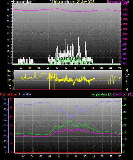Click the 1000 barometer axis value
The width and height of the screenshot is (133, 160).
click(125, 39)
